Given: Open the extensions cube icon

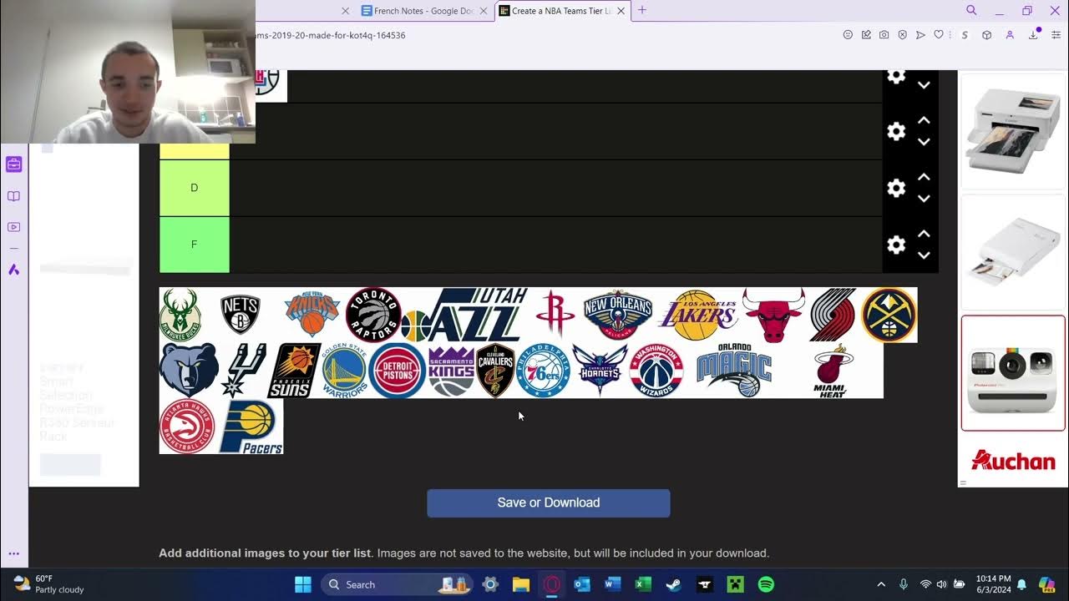Looking at the screenshot, I should 986,35.
